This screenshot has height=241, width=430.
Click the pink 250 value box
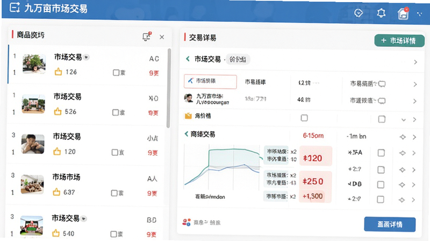316,181
